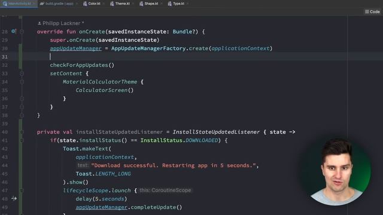Collapse the MaterialCalculatorTheme block at line 34

pos(22,82)
